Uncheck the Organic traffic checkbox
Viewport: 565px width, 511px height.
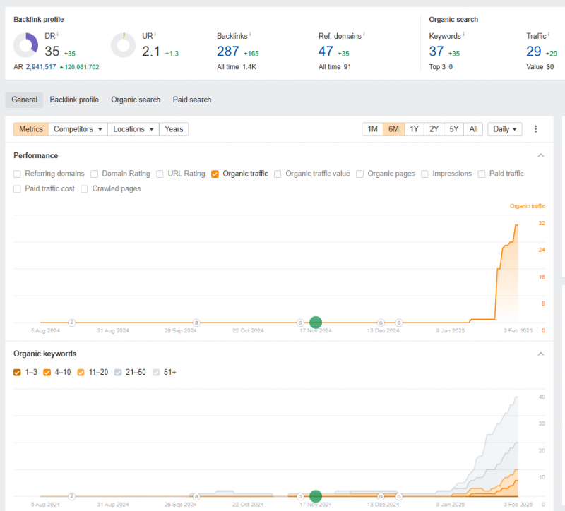(x=215, y=174)
